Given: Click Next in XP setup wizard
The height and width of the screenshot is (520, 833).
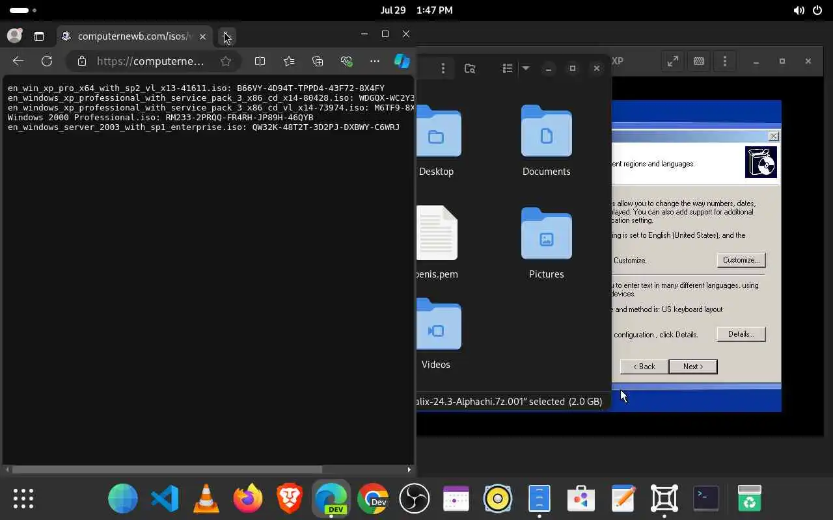Looking at the screenshot, I should tap(693, 367).
